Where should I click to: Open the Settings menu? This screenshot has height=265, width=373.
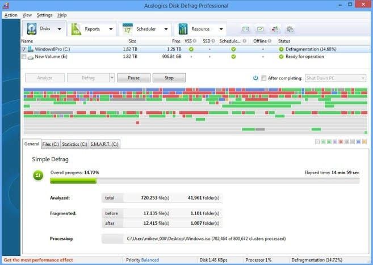pos(44,15)
